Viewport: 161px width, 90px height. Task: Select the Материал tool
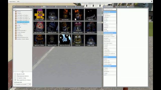(110, 71)
